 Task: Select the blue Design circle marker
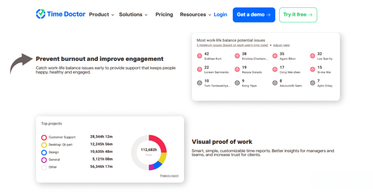(x=44, y=153)
